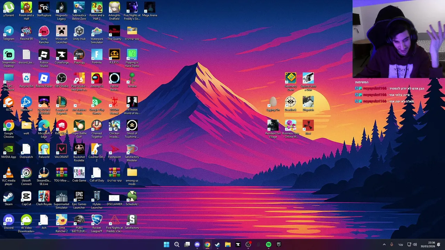The image size is (445, 250).
Task: Switch to Discord in the taskbar
Action: (x=197, y=244)
